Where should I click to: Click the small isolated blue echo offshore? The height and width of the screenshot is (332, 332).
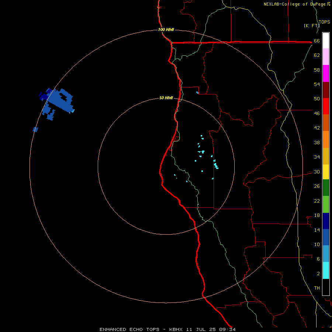point(35,129)
